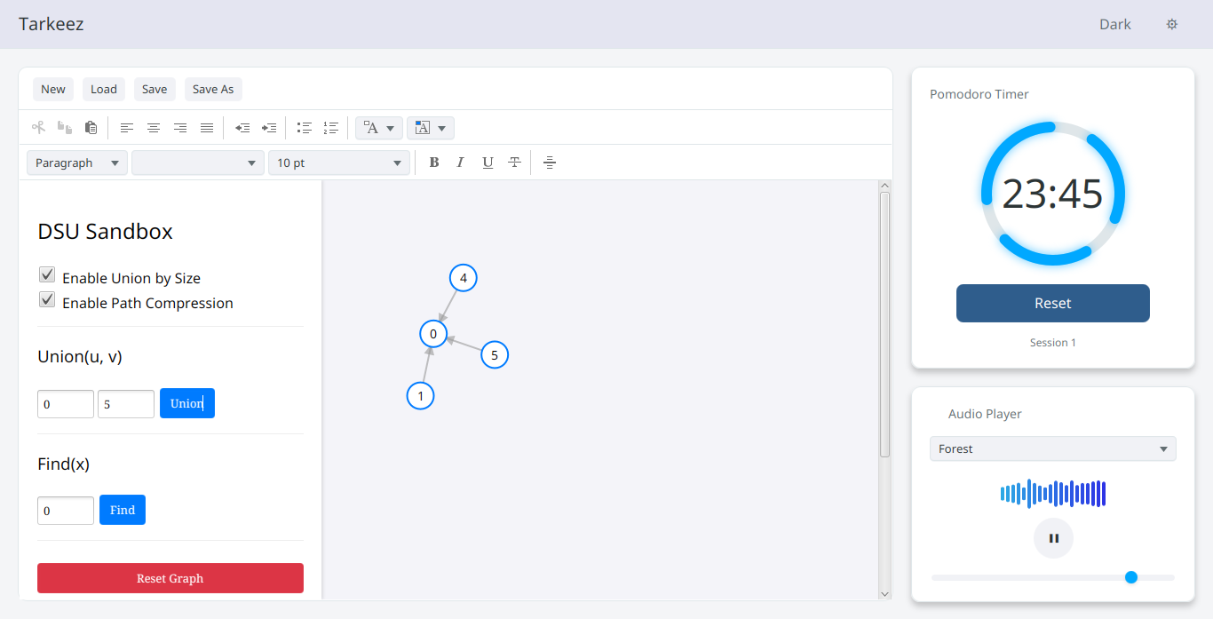The width and height of the screenshot is (1213, 619).
Task: Center align the text
Action: point(154,128)
